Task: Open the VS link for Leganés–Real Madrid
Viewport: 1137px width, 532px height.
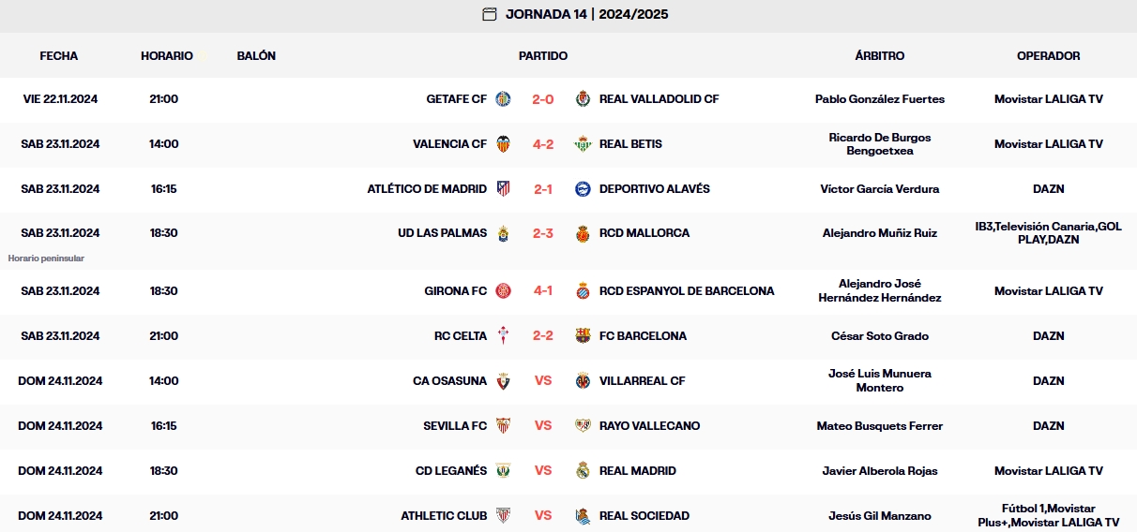Action: tap(543, 471)
